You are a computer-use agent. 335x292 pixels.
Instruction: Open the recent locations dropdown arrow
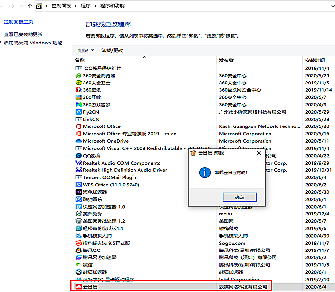[x=21, y=6]
